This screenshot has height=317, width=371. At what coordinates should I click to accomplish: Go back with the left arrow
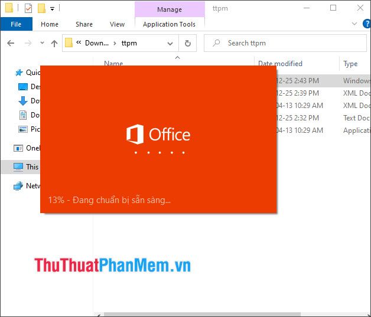[x=11, y=43]
